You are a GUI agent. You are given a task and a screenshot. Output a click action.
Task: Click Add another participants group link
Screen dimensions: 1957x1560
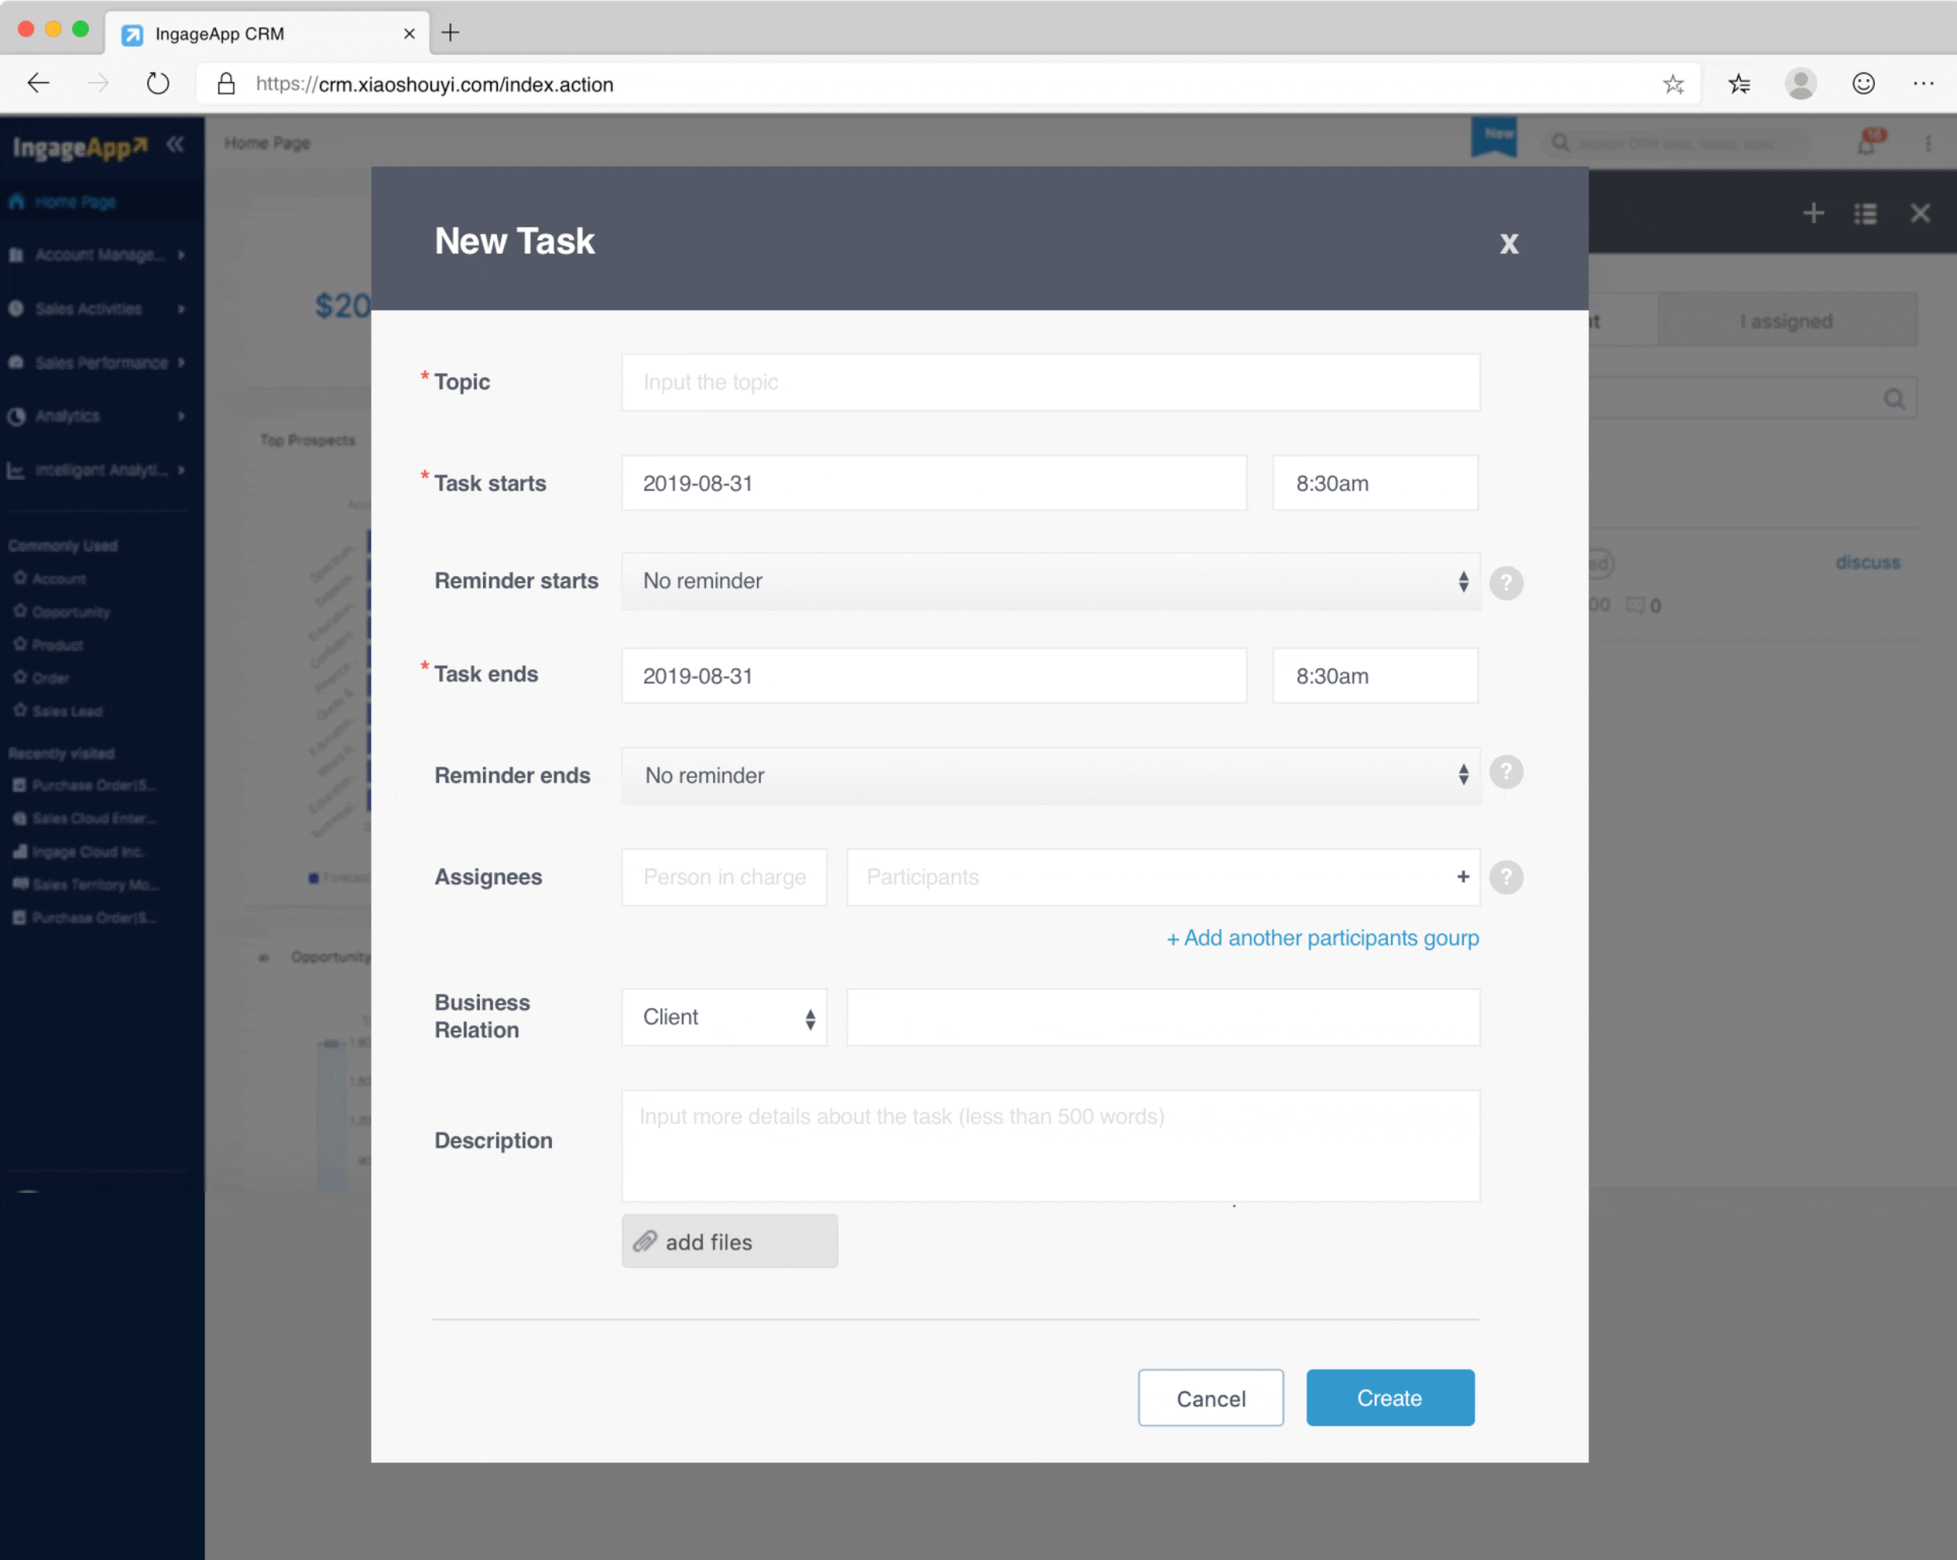coord(1321,938)
